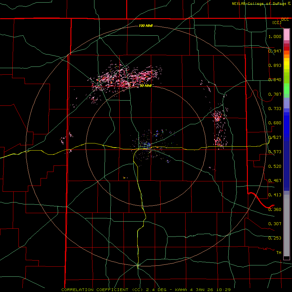Click the TH label at the legend bottom
This screenshot has width=292, height=292.
click(x=279, y=253)
